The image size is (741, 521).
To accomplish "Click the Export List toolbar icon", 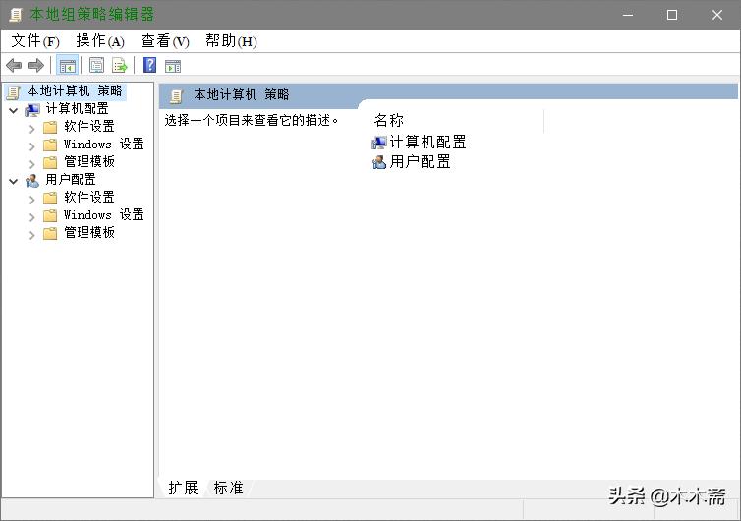I will (120, 65).
